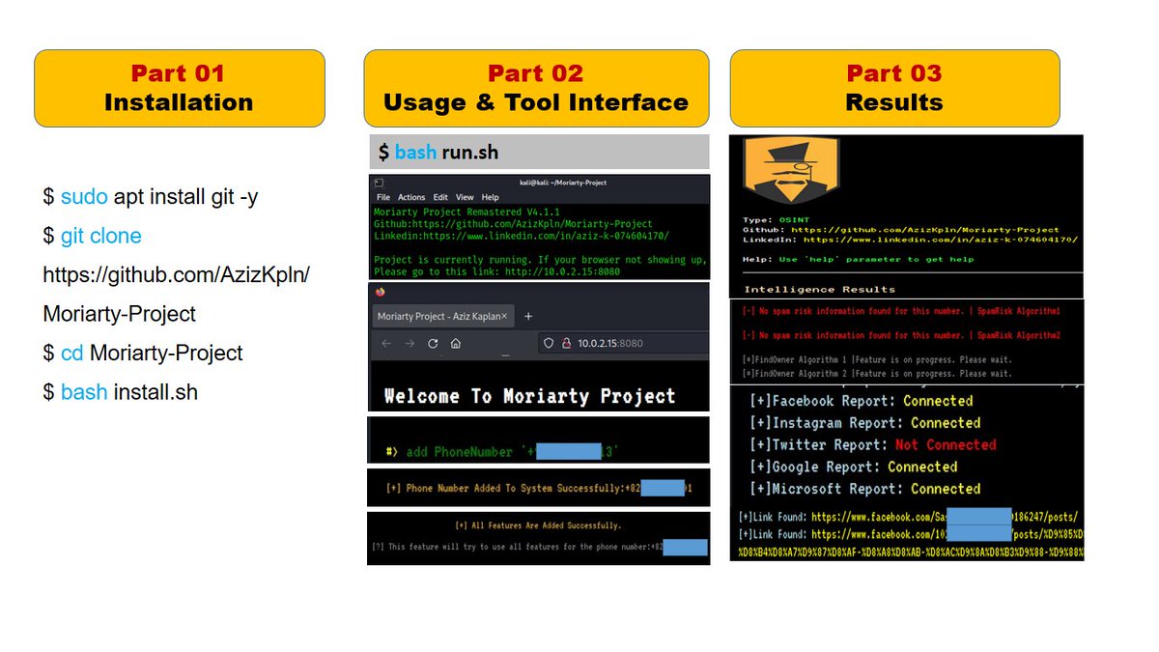Click 'Google Report: Connected' line

click(x=854, y=467)
